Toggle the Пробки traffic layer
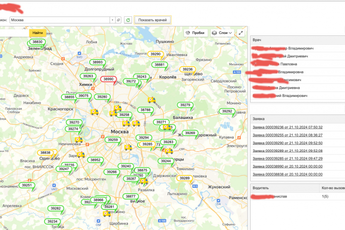Image resolution: width=345 pixels, height=230 pixels. coord(195,33)
